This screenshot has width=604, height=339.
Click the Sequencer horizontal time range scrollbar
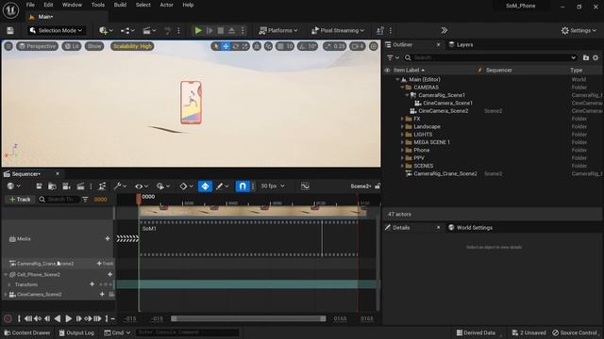pyautogui.click(x=248, y=318)
